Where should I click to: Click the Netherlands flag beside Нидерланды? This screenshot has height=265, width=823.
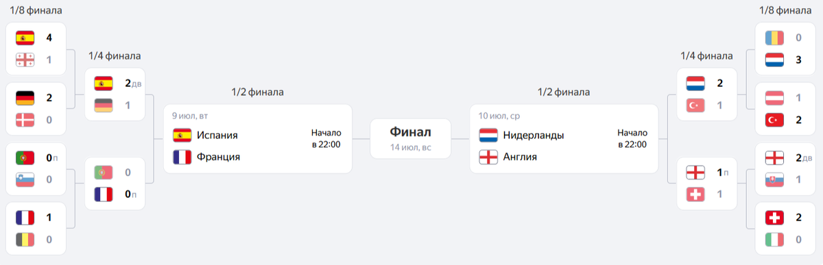[x=488, y=135]
